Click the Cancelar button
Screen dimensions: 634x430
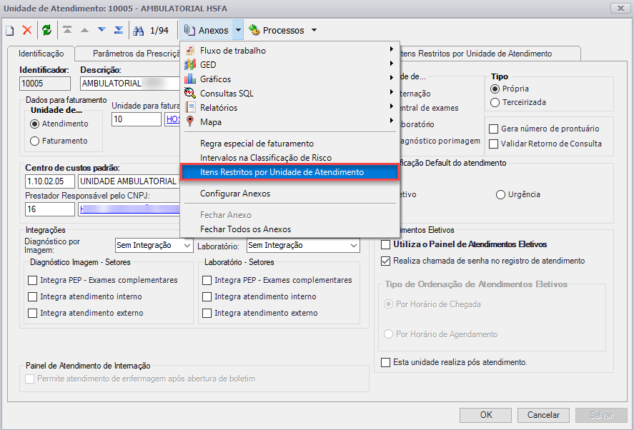[543, 415]
